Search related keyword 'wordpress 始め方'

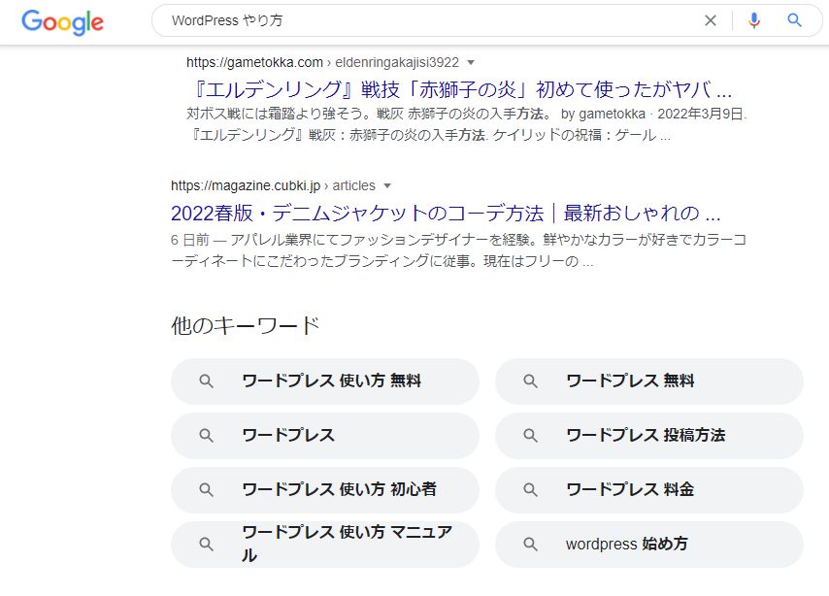pyautogui.click(x=649, y=545)
